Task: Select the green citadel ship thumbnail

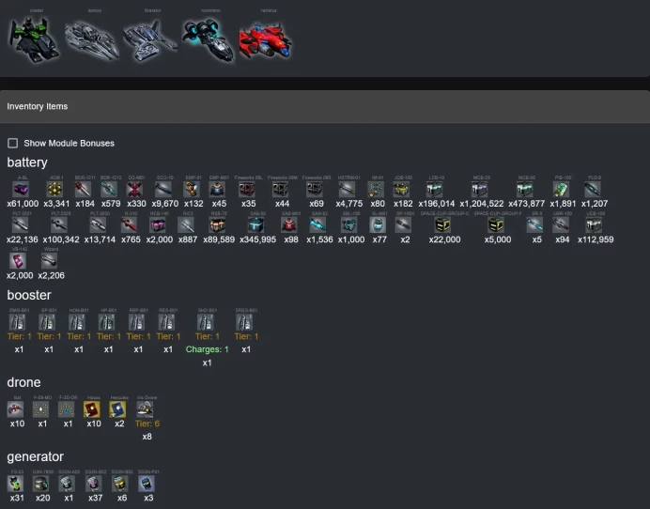Action: [34, 39]
